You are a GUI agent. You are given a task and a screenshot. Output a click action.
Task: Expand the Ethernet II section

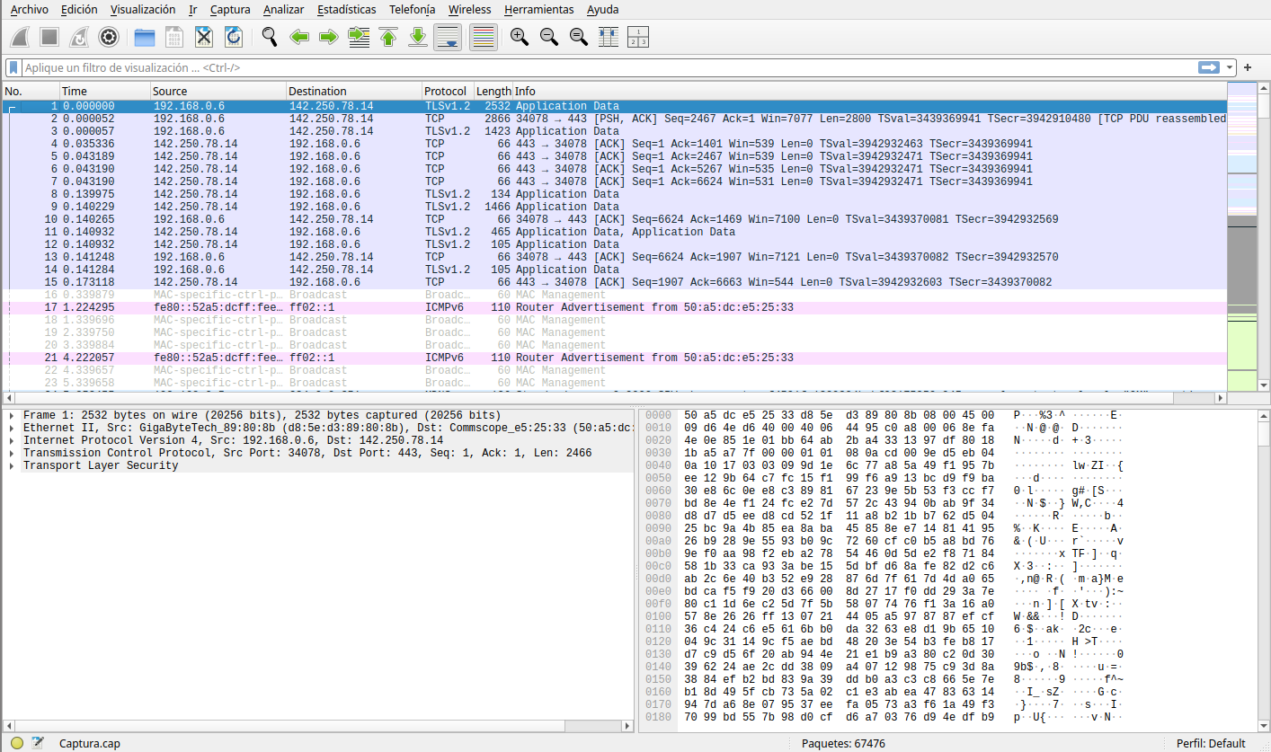click(10, 428)
